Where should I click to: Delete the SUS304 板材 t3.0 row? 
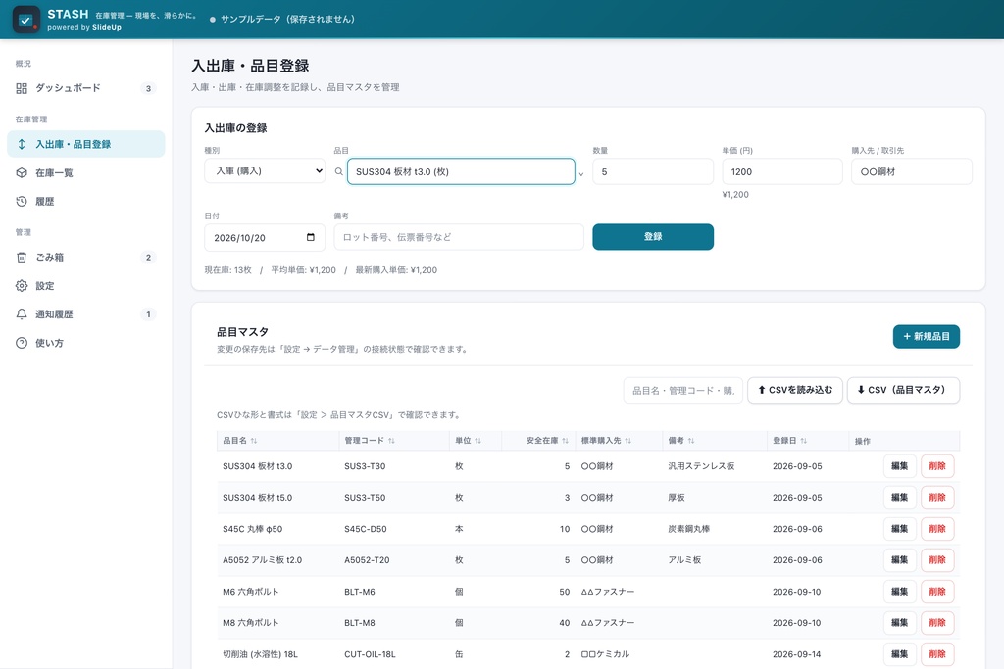tap(937, 466)
